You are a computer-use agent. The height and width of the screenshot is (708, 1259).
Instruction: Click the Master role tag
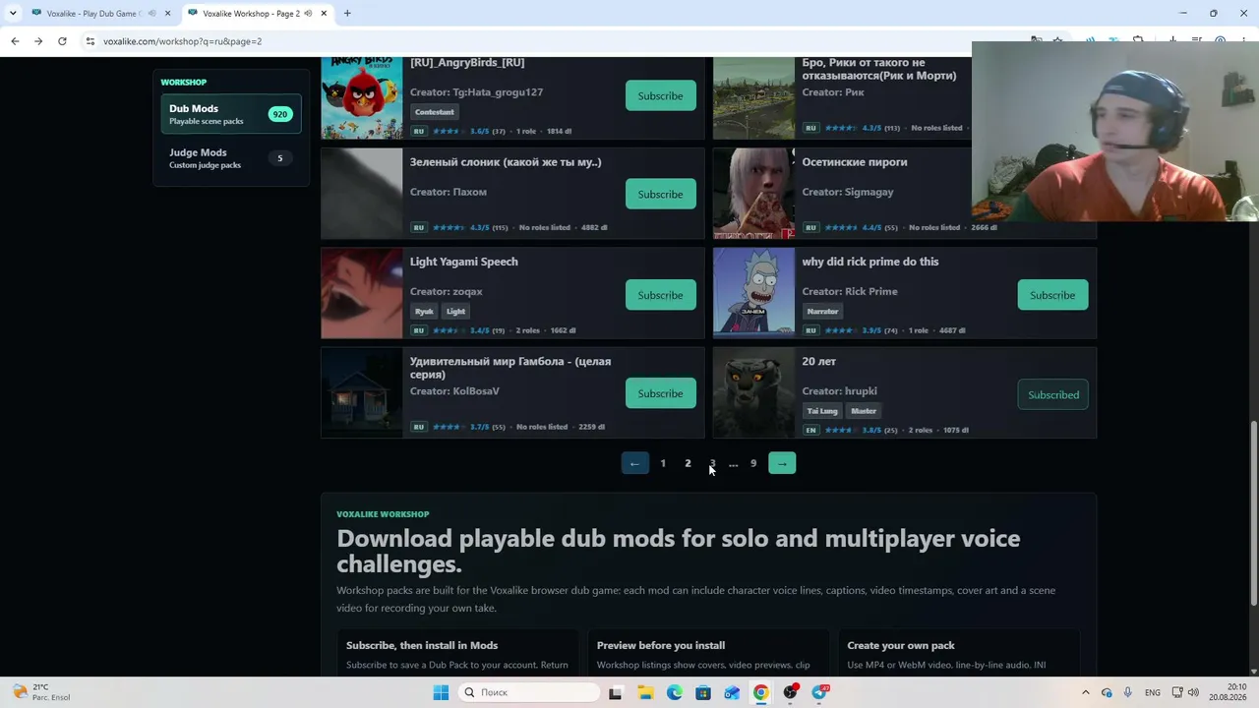[864, 411]
